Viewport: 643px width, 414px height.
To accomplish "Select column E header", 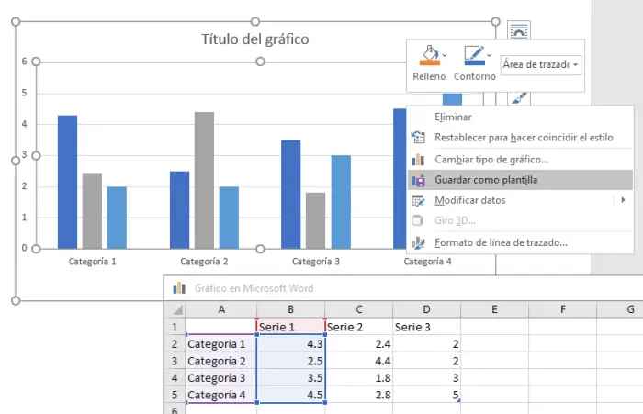I will [x=494, y=309].
